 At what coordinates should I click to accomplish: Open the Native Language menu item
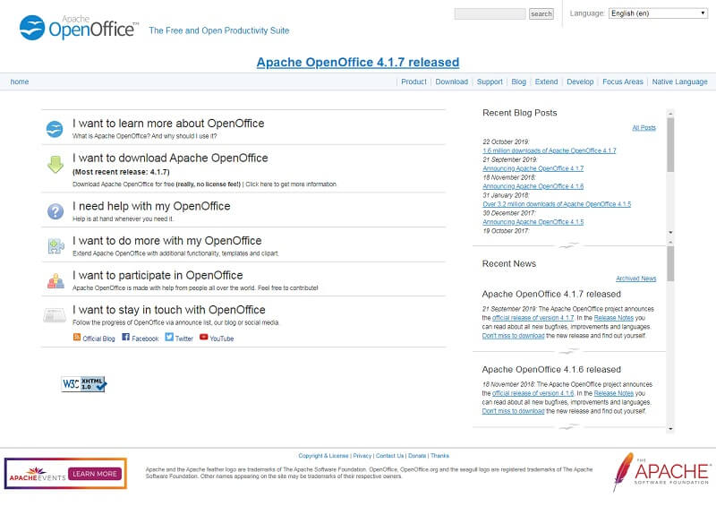[x=679, y=81]
